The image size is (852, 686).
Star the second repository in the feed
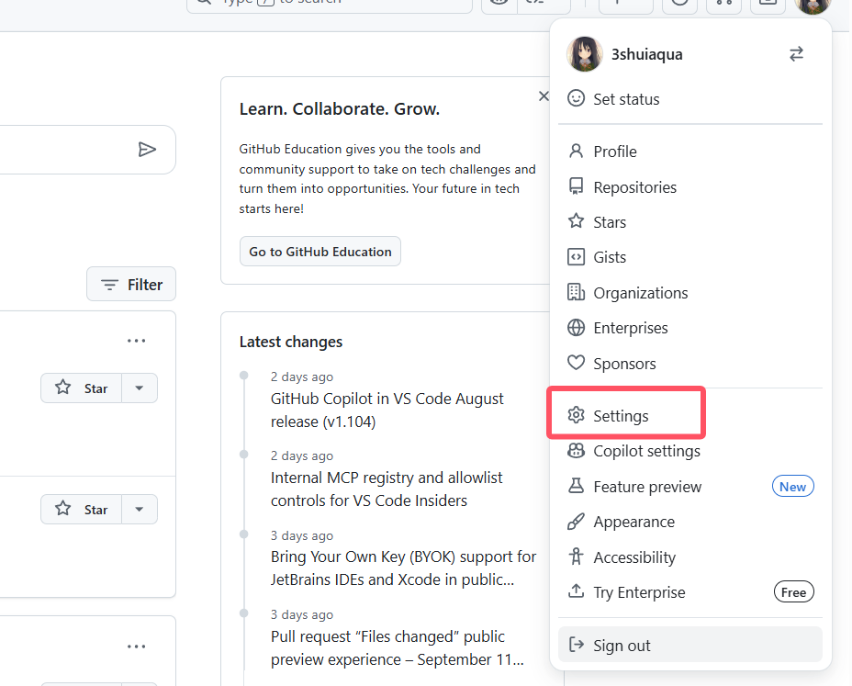pyautogui.click(x=82, y=510)
